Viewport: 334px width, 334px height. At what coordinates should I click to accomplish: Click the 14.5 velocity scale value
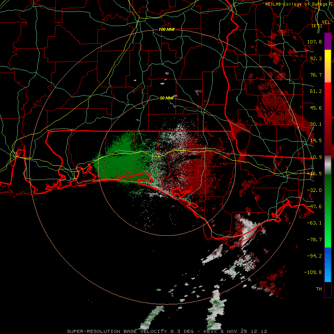click(x=316, y=141)
